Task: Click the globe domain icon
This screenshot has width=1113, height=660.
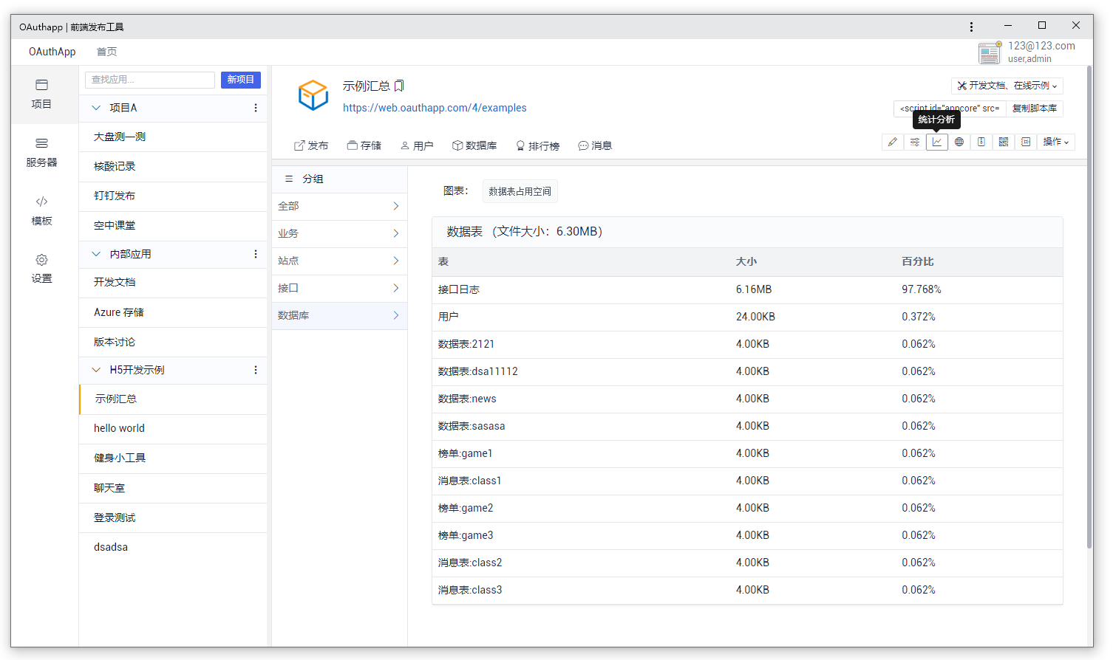Action: [959, 142]
